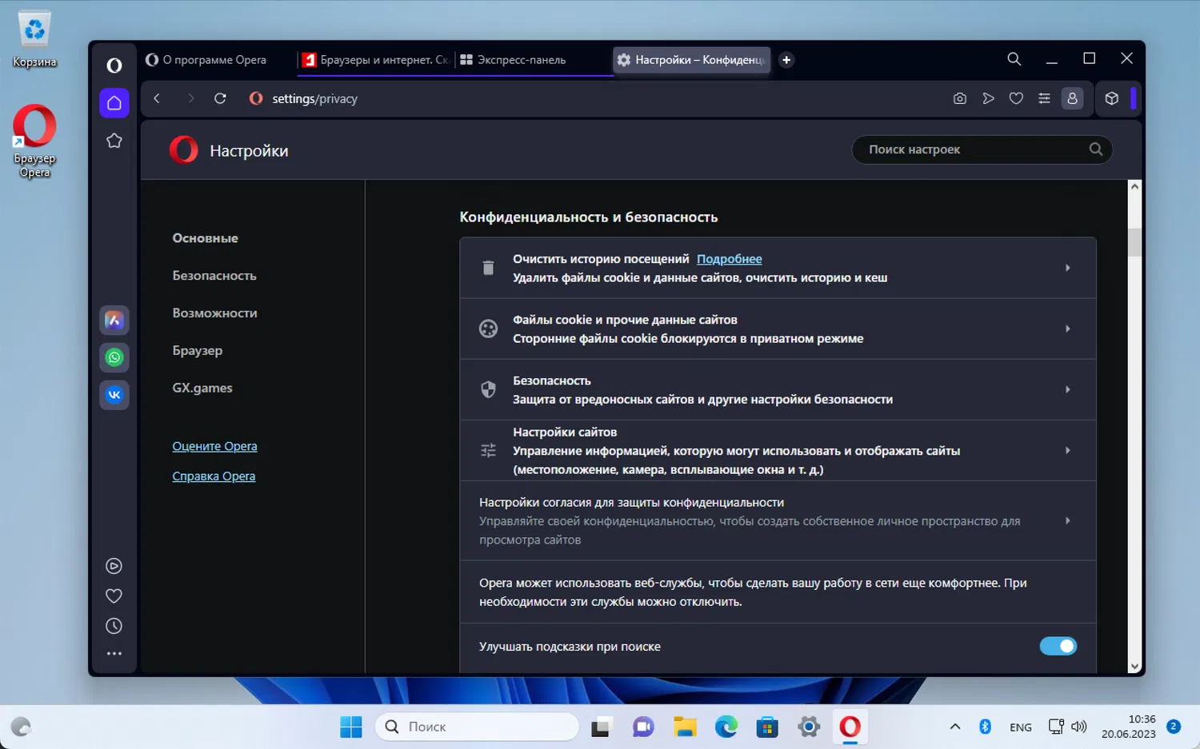Click the ENG language indicator
1200x749 pixels.
click(x=1020, y=727)
